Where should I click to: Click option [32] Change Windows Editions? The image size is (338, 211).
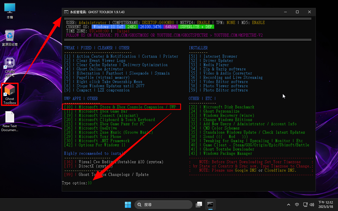(220, 120)
